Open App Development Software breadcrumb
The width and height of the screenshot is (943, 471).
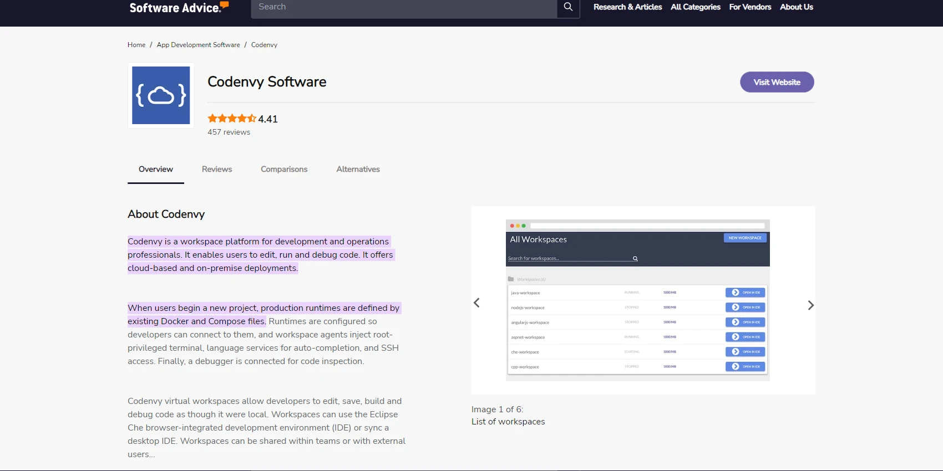click(198, 45)
